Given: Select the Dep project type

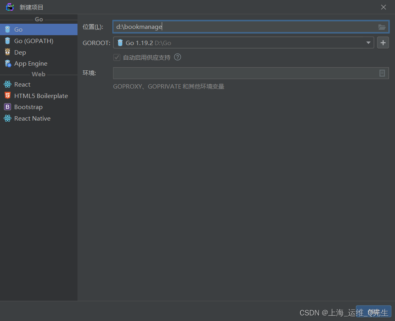Looking at the screenshot, I should point(38,52).
